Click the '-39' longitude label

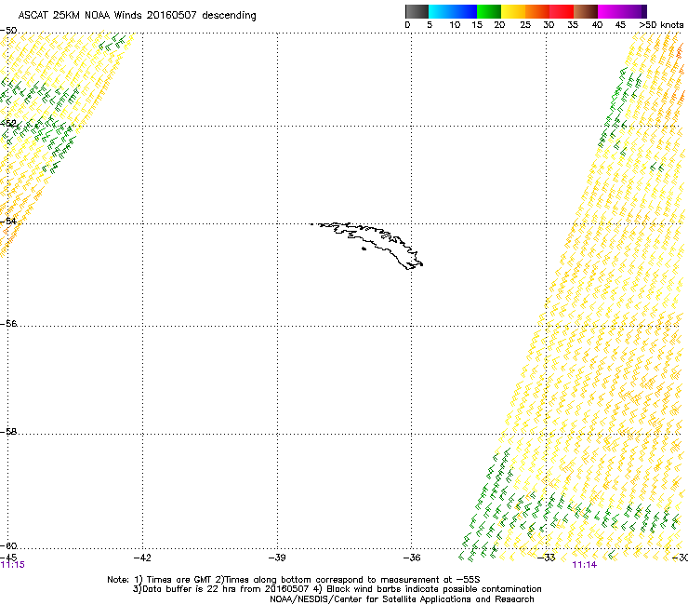(277, 558)
